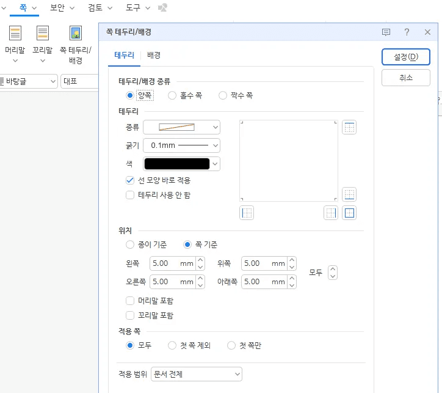Click the 머리말 (header) icon
The width and height of the screenshot is (442, 393).
tap(15, 33)
